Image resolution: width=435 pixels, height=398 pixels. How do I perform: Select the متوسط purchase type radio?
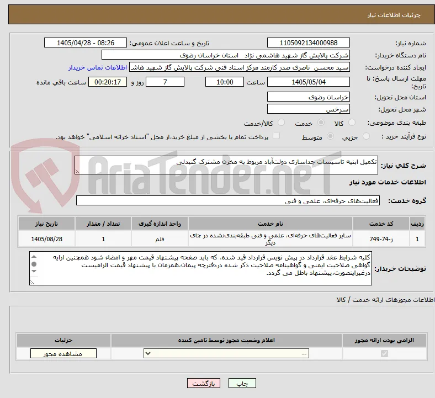click(x=331, y=136)
